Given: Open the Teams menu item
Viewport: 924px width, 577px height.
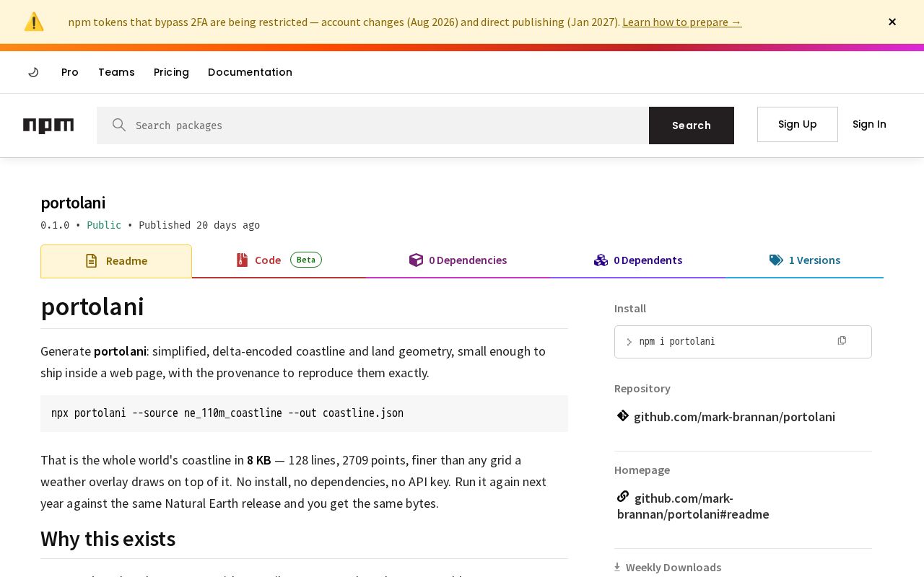Looking at the screenshot, I should [116, 72].
